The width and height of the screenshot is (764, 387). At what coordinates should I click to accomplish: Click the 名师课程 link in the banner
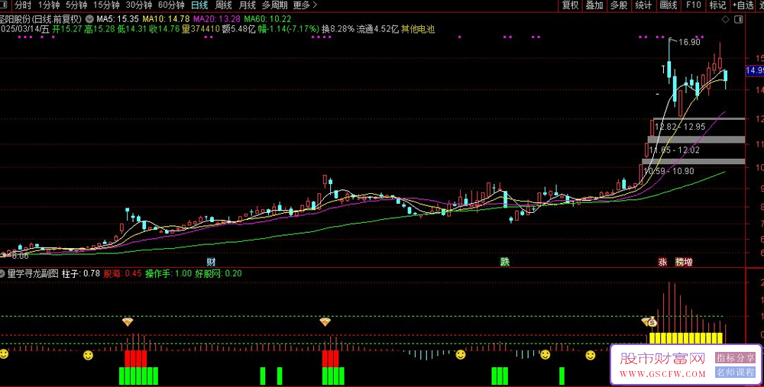tap(735, 372)
